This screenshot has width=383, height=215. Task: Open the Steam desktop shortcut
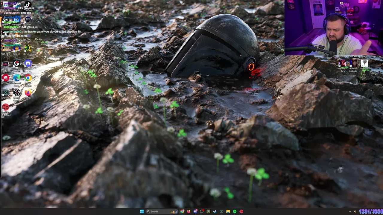17,6
